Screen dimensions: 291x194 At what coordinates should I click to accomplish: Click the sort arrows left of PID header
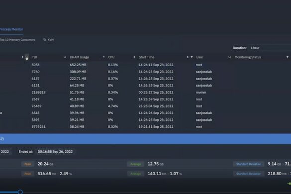(x=22, y=57)
